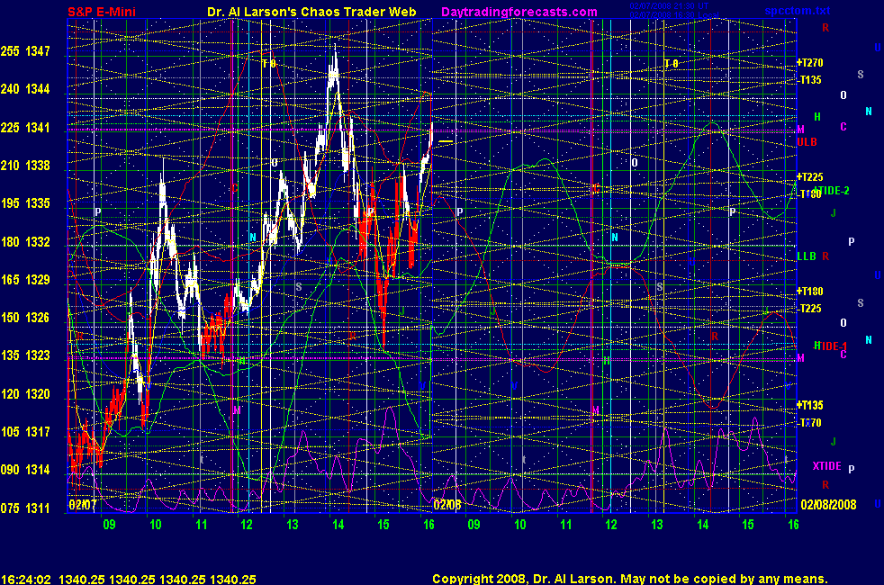
Task: Select the green "TIDE-2" legend label
Action: coord(832,191)
